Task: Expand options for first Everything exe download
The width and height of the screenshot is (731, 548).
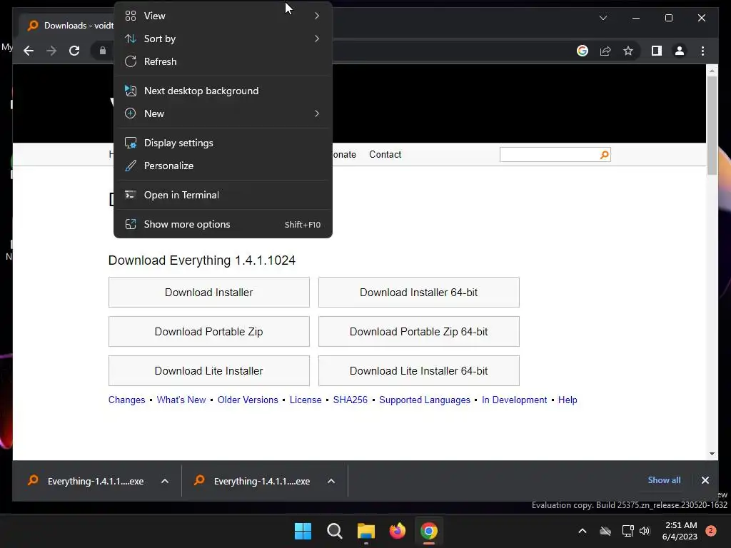Action: point(165,481)
